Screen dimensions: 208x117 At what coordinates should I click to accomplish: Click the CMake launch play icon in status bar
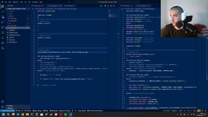click(x=76, y=110)
